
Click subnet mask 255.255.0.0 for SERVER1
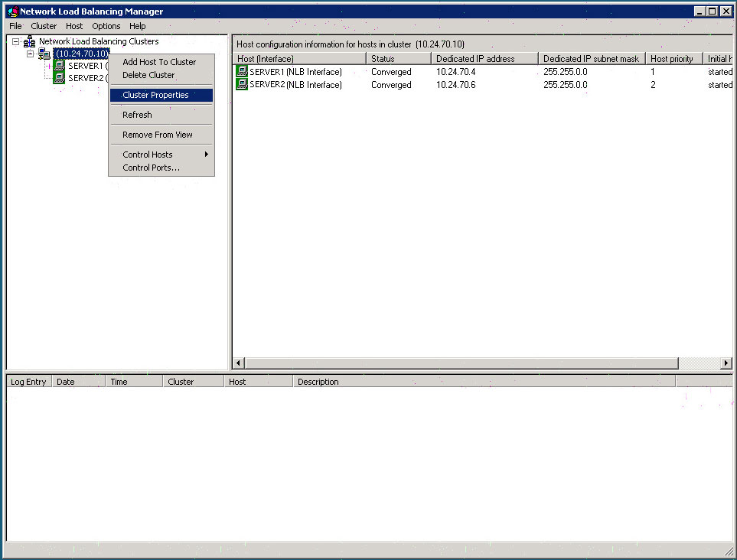pos(565,72)
